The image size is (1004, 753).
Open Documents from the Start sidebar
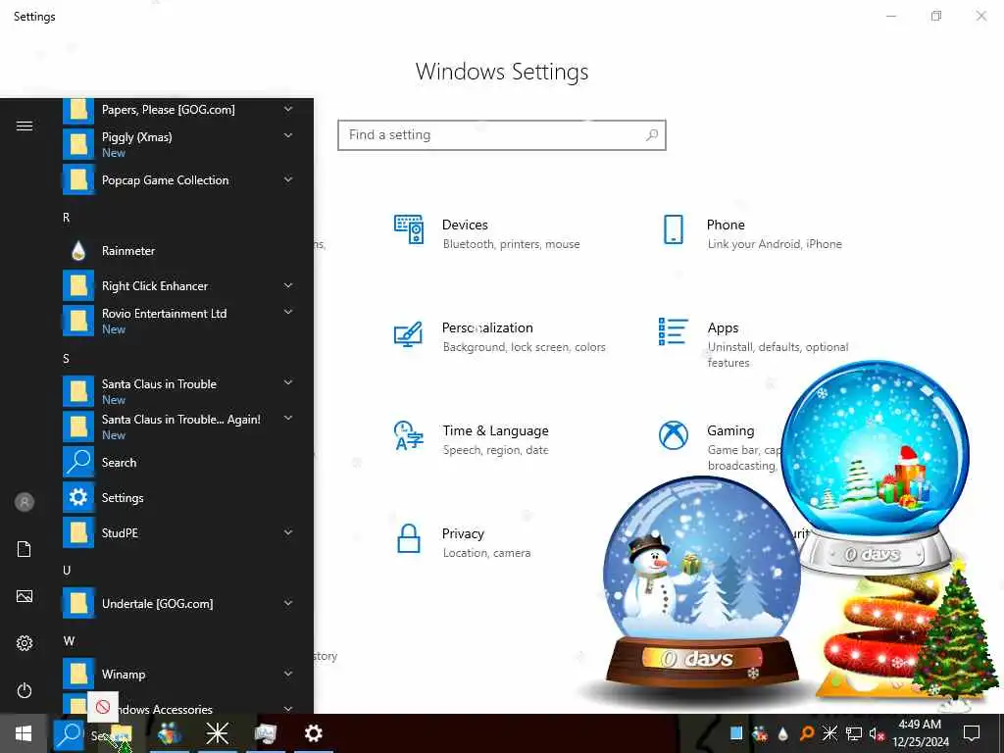point(25,549)
